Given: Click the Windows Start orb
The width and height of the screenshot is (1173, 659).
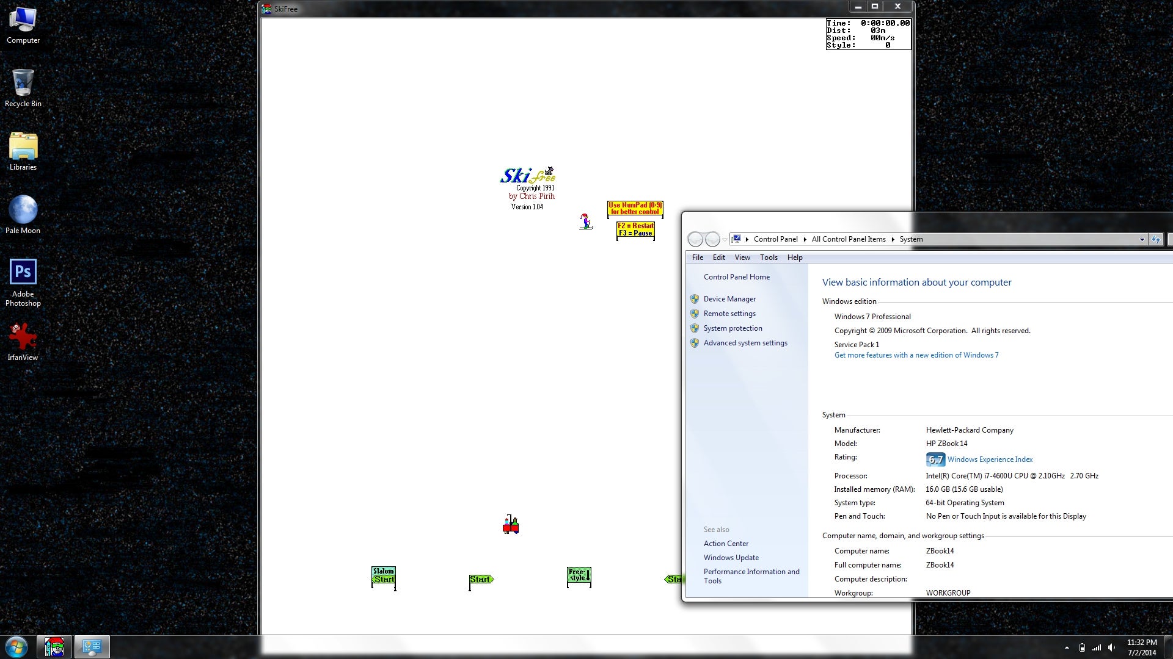Looking at the screenshot, I should coord(16,647).
